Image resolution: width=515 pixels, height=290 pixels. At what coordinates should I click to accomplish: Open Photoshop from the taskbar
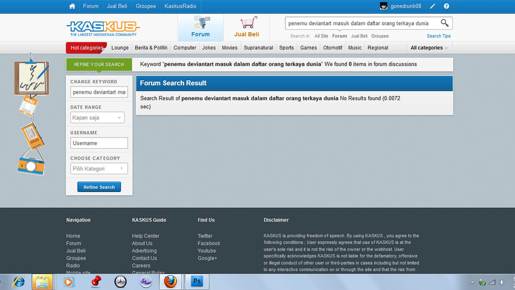[197, 282]
